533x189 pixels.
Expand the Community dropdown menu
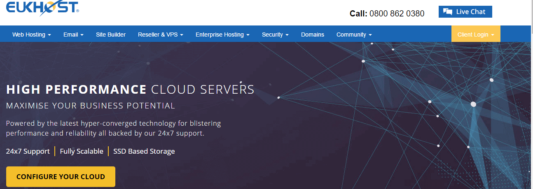(354, 35)
